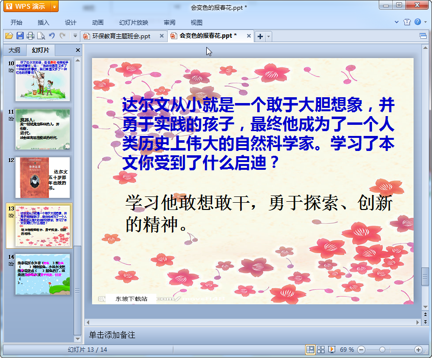
Task: Click editor vertical scroll up arrow
Action: 425,48
